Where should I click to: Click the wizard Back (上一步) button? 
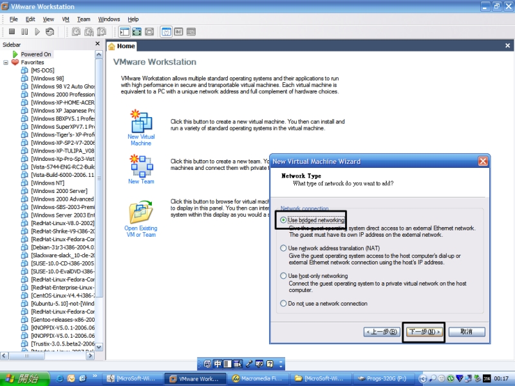coord(382,332)
